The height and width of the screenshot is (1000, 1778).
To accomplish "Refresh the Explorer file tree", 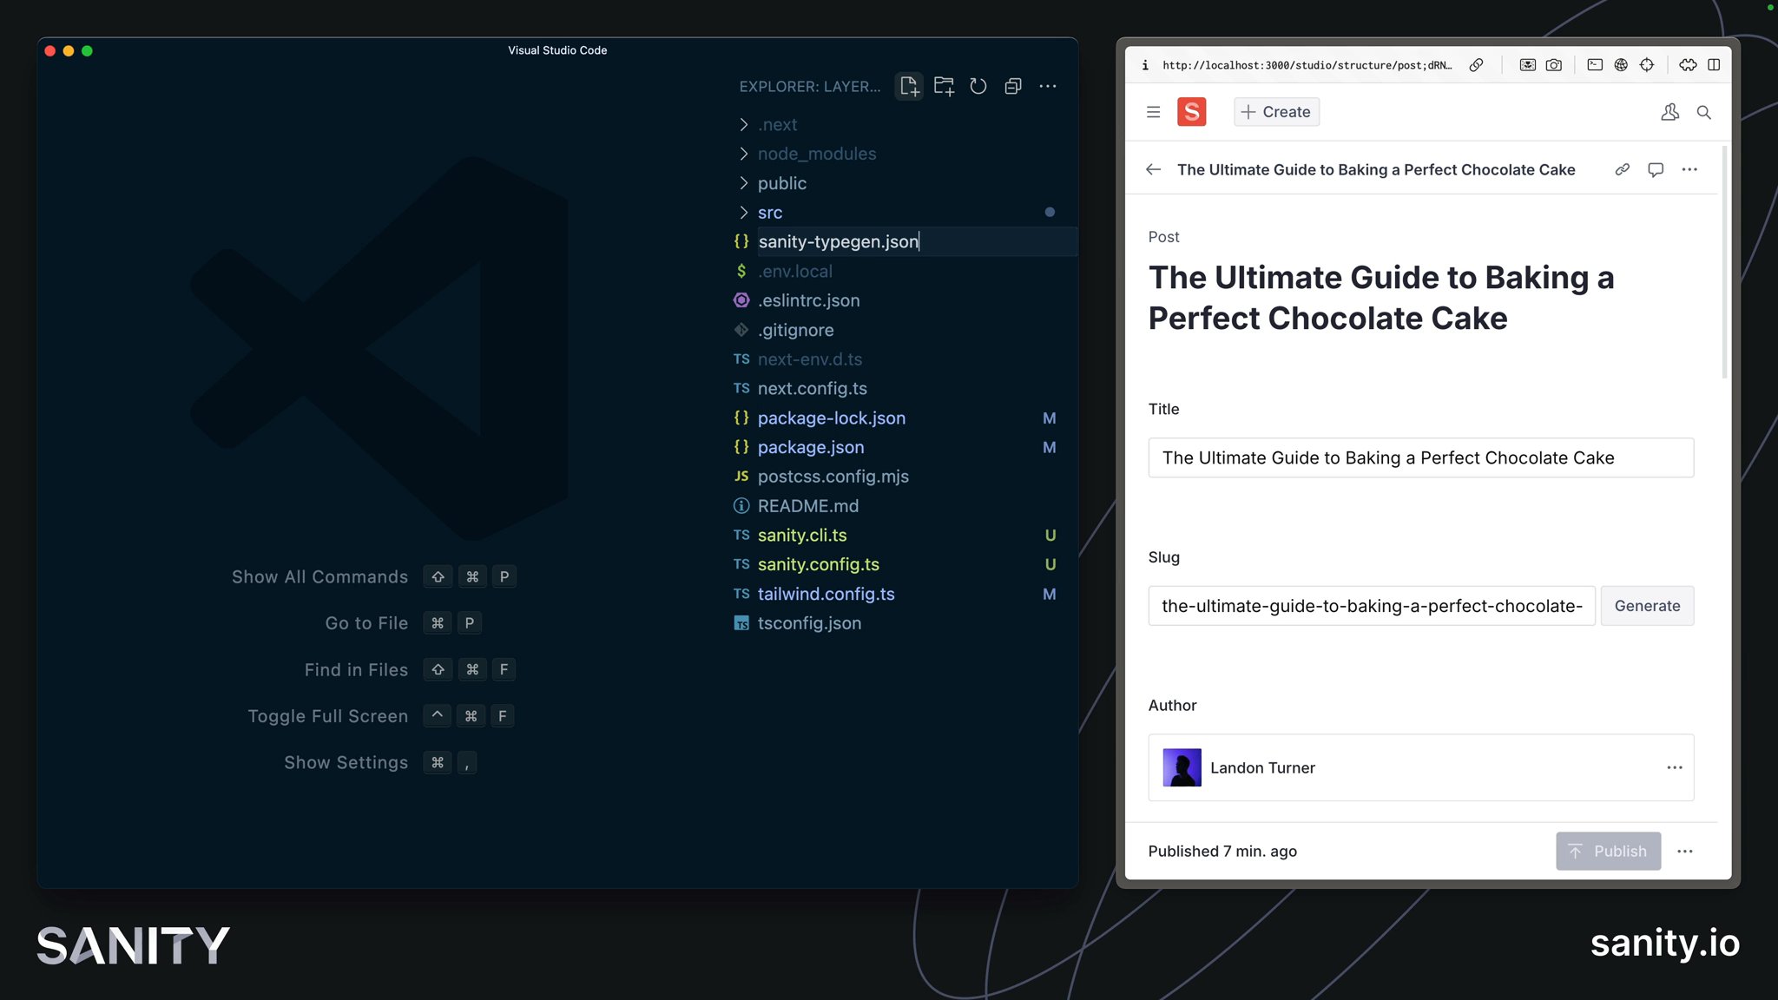I will [x=978, y=86].
